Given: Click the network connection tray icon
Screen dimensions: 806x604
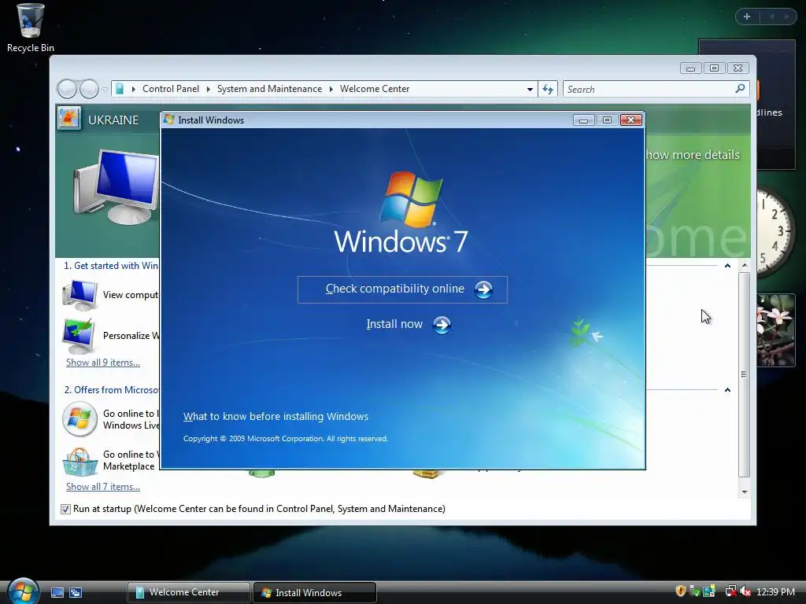Looking at the screenshot, I should (x=730, y=591).
